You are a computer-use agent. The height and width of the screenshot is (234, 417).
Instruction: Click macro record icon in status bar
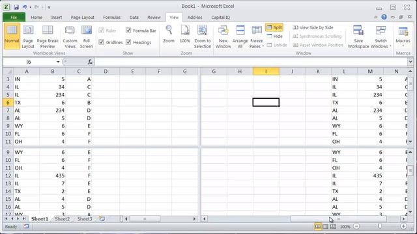coord(26,226)
